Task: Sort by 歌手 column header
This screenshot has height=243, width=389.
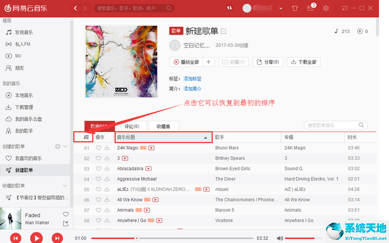Action: coord(247,137)
